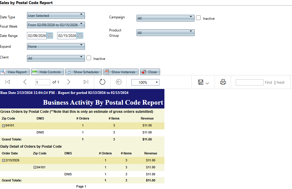292x189 pixels.
Task: Open the save/export menu
Action: [203, 83]
